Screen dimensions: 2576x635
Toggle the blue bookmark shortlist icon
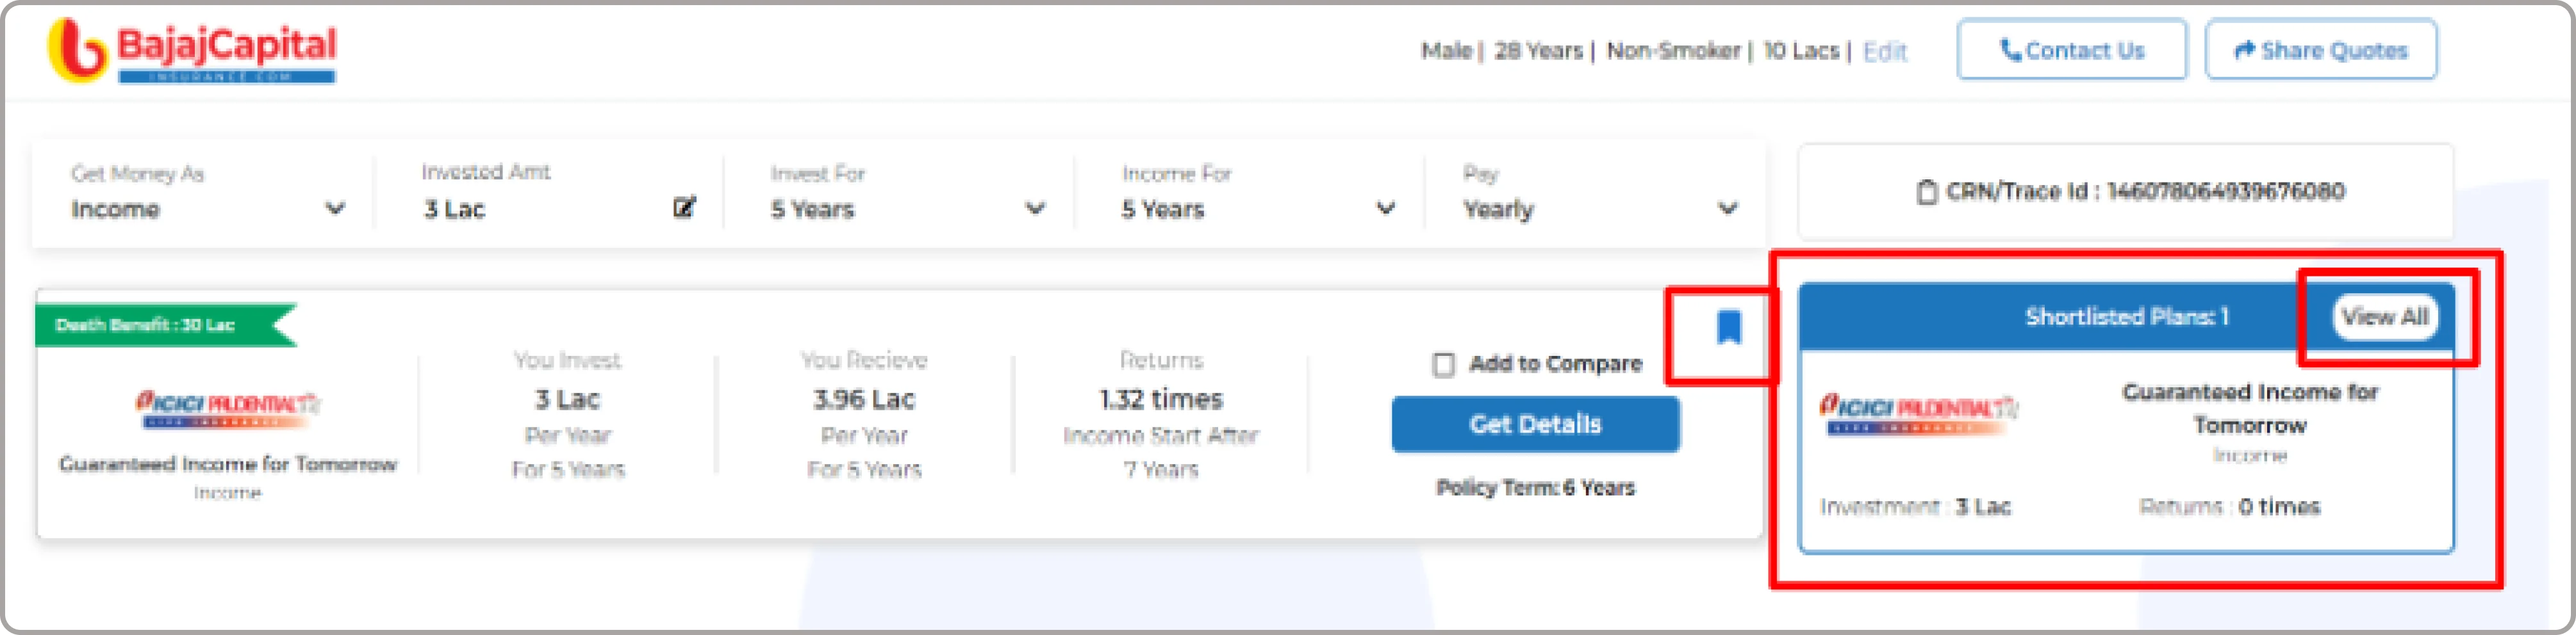[x=1729, y=326]
